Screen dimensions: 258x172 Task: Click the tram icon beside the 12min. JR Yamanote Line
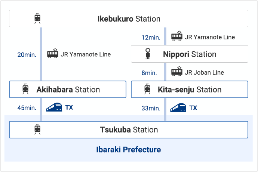[x=177, y=36]
